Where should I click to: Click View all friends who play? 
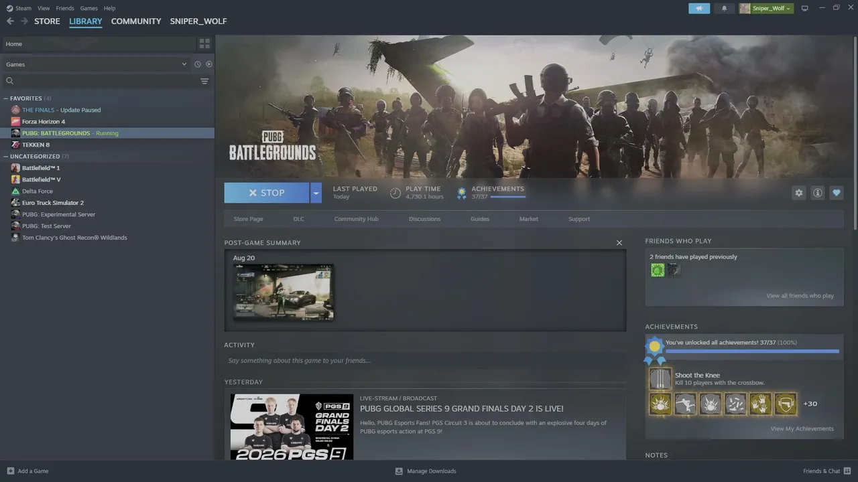(800, 296)
